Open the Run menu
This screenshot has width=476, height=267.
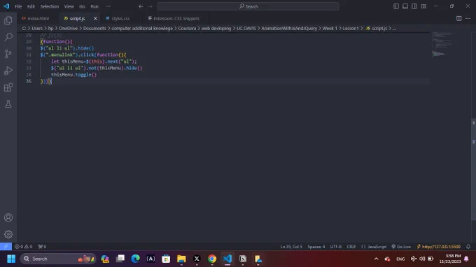(x=94, y=6)
